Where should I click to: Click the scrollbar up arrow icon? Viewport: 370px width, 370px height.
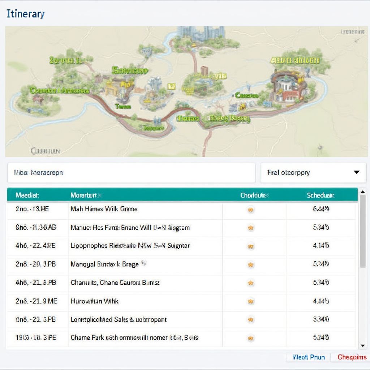tap(363, 191)
